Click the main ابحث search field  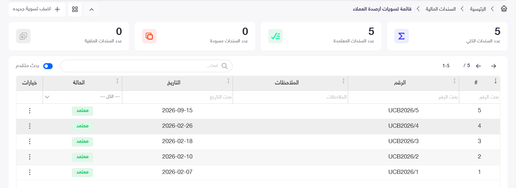pos(146,66)
